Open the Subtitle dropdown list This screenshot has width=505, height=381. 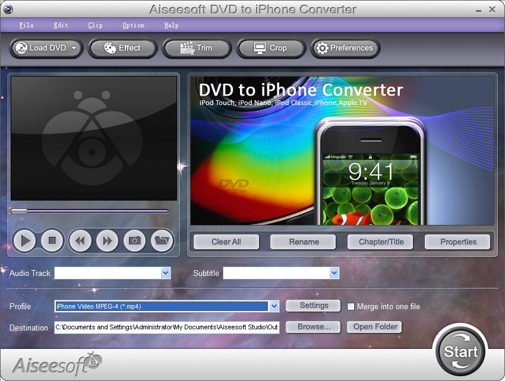(x=334, y=273)
